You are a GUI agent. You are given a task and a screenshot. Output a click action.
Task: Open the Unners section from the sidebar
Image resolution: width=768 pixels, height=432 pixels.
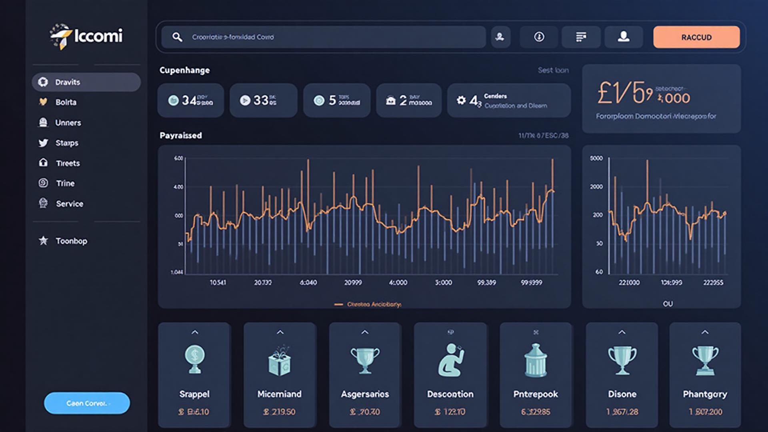click(68, 123)
